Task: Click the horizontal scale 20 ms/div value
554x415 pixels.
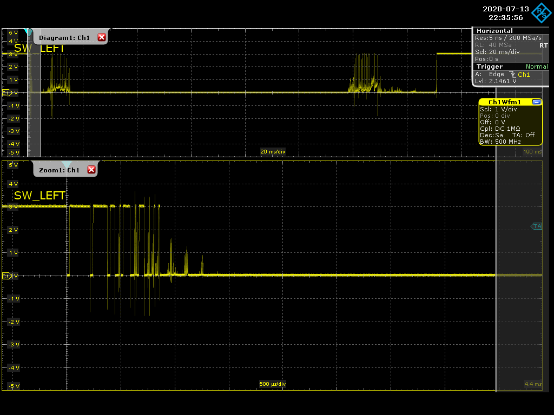Action: tap(503, 52)
